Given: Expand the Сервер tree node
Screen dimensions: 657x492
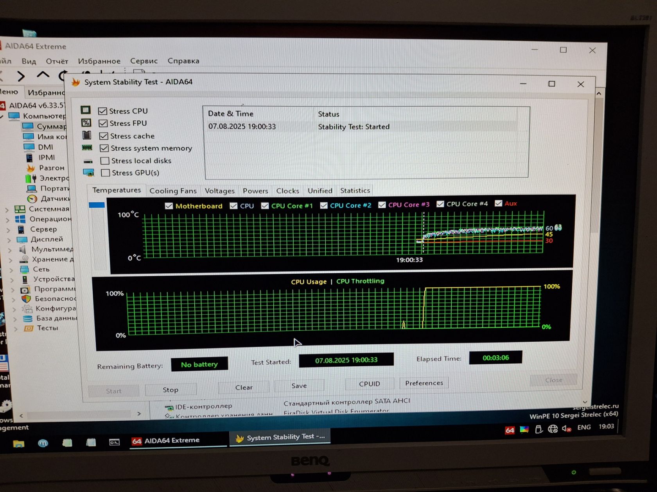Looking at the screenshot, I should tap(8, 230).
